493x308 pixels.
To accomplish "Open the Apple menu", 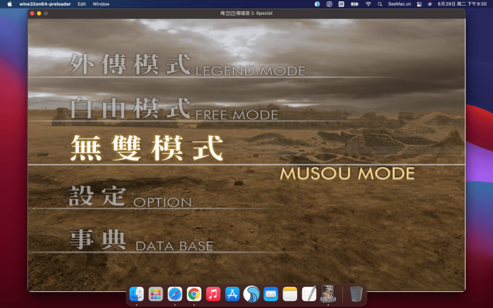I will pos(10,4).
